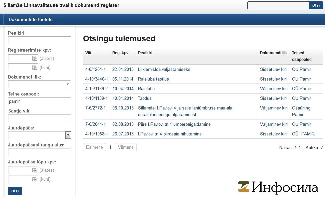
Task: Focus the Saatja viit input field
Action: pyautogui.click(x=40, y=118)
